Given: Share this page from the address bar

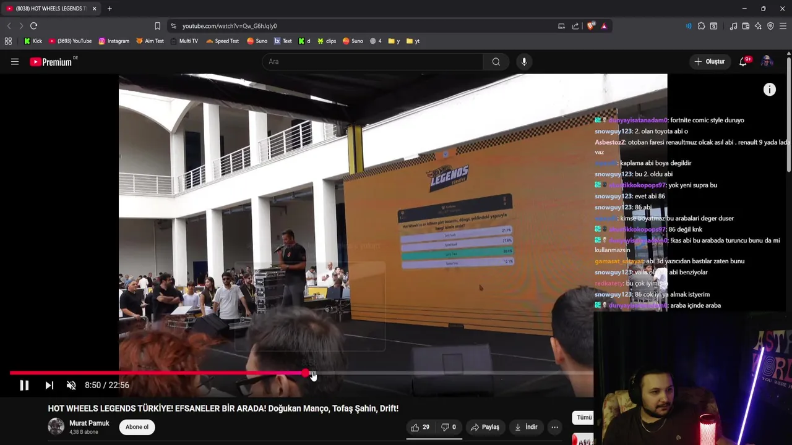Looking at the screenshot, I should [575, 26].
